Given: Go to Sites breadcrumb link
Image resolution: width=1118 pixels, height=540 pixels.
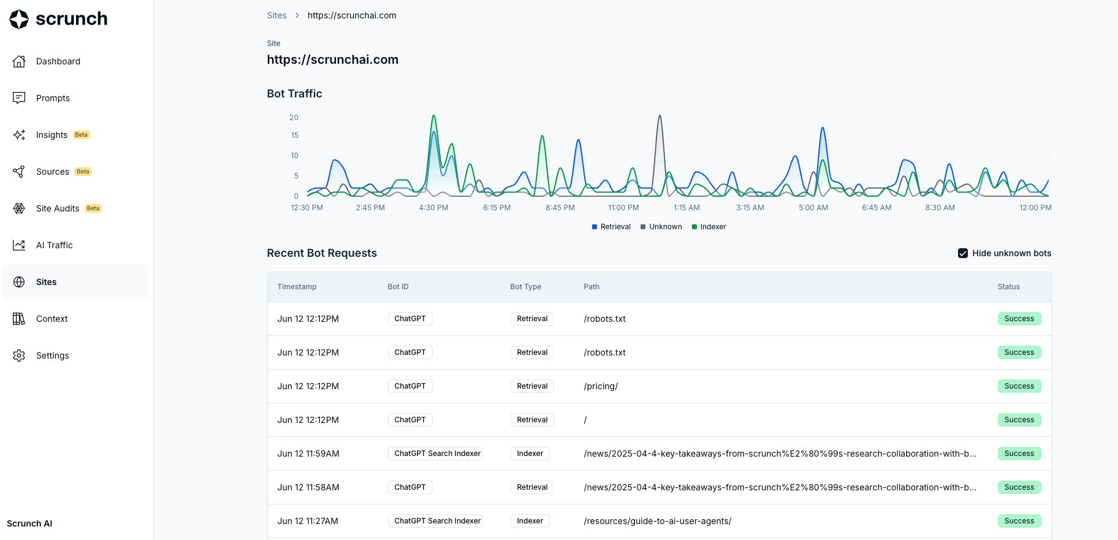Looking at the screenshot, I should pos(276,15).
